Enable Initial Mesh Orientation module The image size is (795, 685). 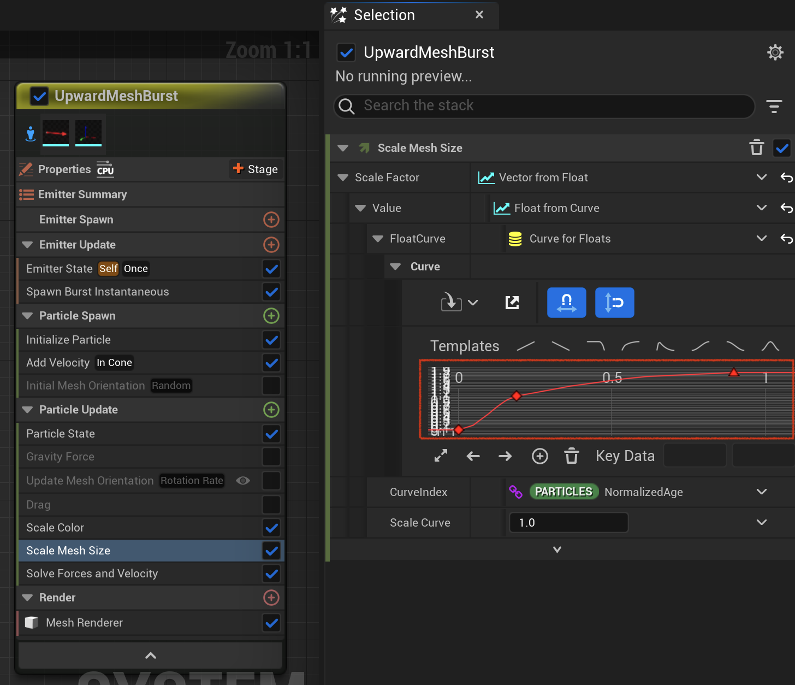pyautogui.click(x=271, y=386)
